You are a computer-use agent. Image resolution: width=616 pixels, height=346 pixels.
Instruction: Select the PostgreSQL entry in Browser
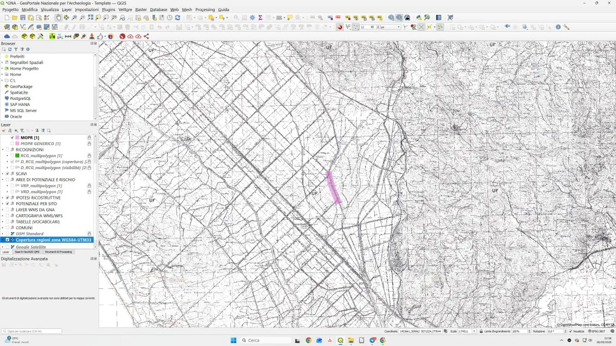click(21, 98)
